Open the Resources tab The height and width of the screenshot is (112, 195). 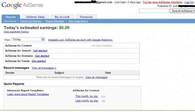(x=86, y=17)
